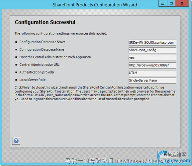Click the Single-Server Farm role field
Viewport: 192px width, 166px height.
(x=152, y=80)
